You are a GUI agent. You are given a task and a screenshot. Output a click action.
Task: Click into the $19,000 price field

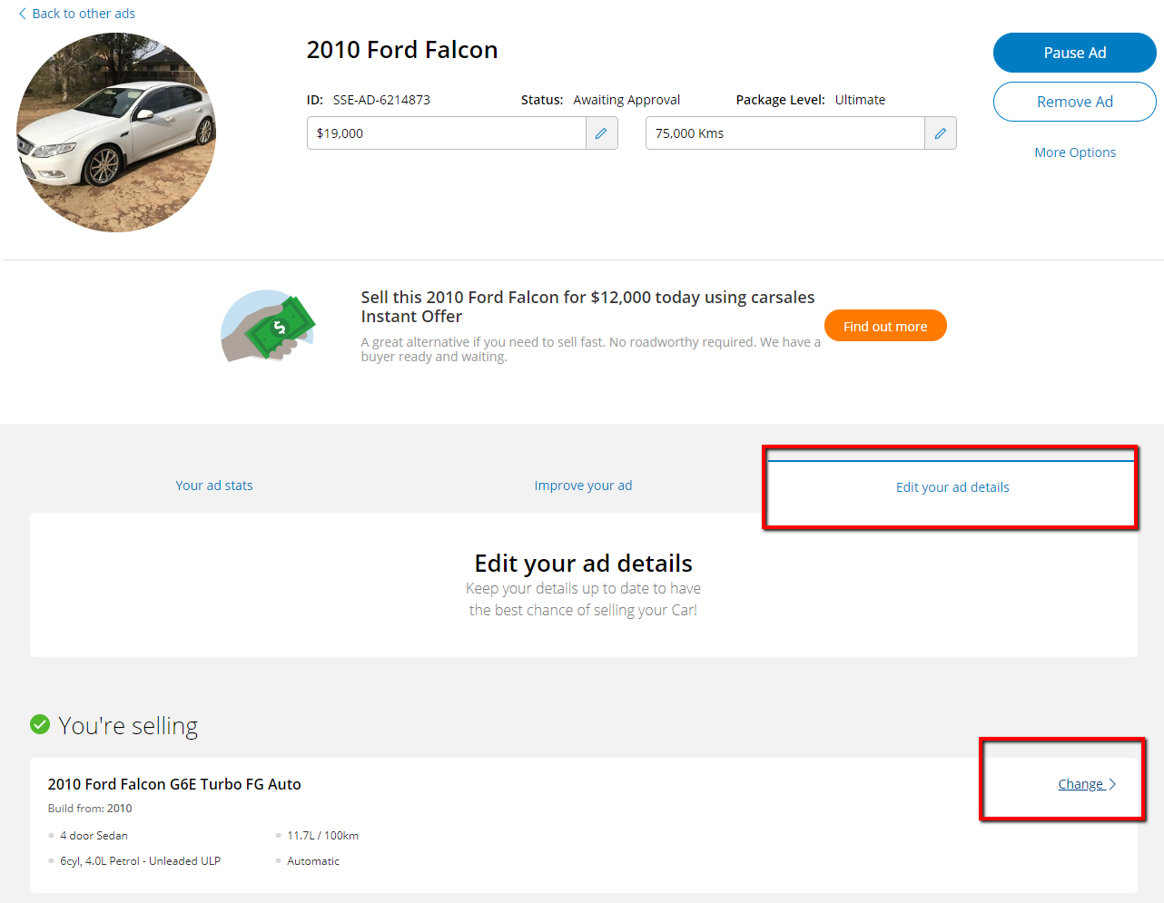click(x=447, y=133)
